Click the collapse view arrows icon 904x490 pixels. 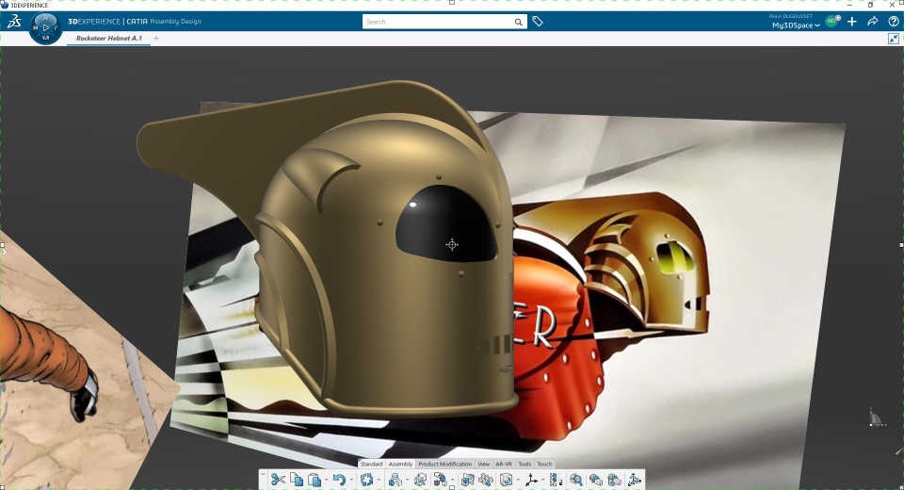tap(893, 39)
